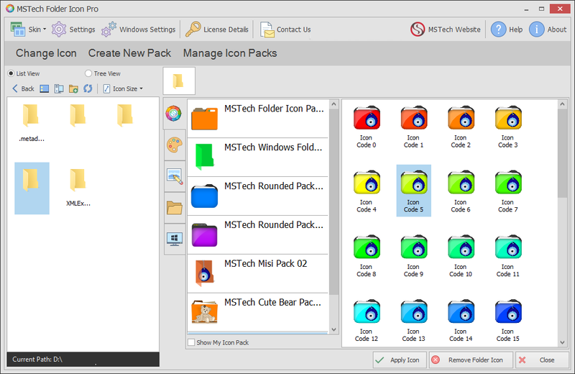Screen dimensions: 575x374
Task: Choose green Icon Code 7
Action: click(x=508, y=191)
